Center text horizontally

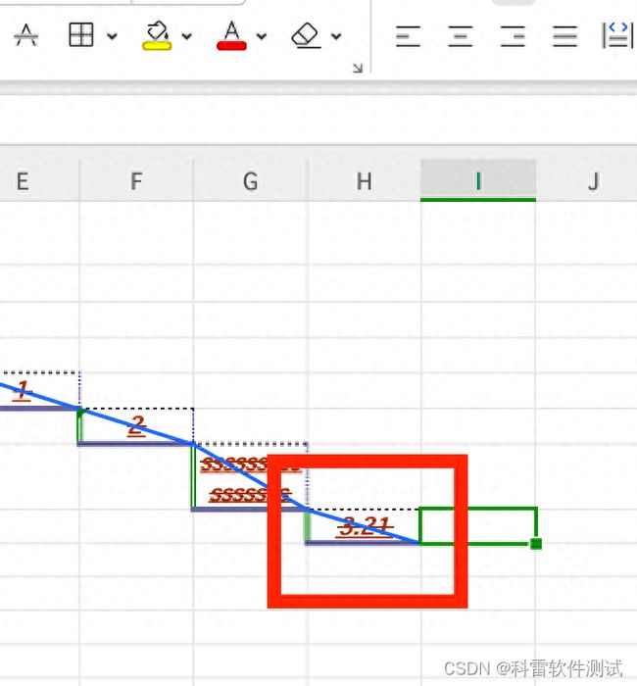(461, 36)
